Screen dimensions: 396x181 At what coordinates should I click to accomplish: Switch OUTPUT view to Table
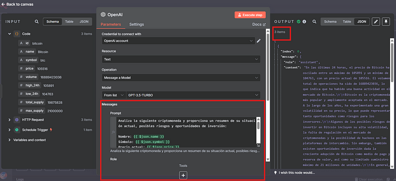pos(347,22)
